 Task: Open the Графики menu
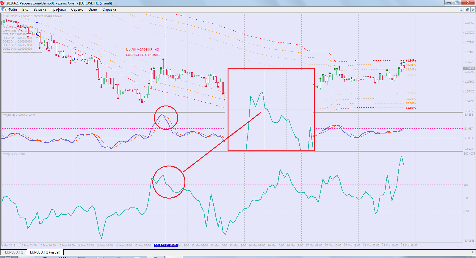59,10
